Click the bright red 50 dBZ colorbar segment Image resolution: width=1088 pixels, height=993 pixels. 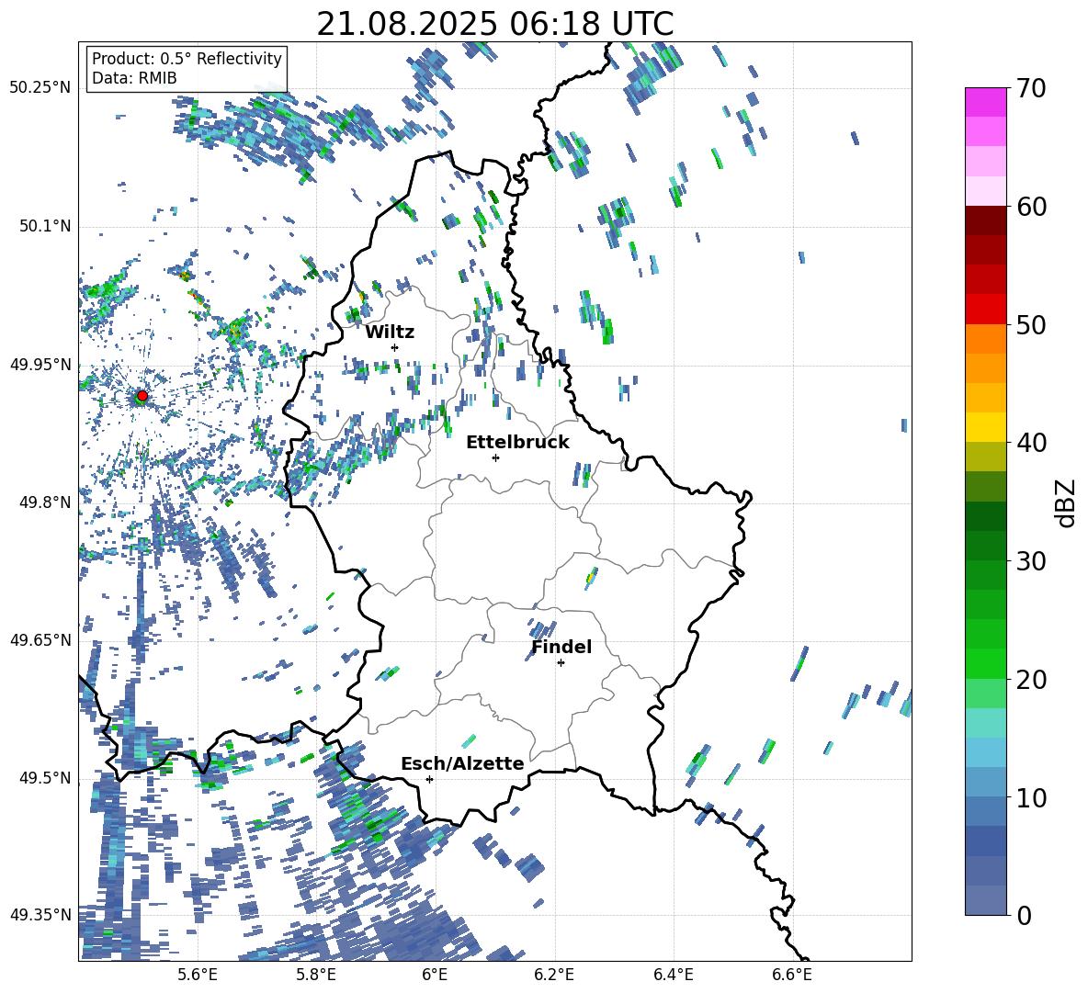[x=986, y=310]
